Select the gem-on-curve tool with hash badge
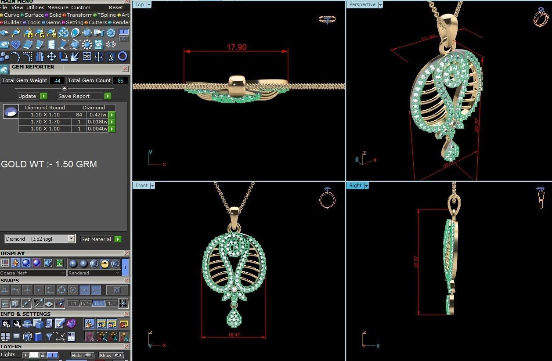552x361 pixels. pos(40,33)
